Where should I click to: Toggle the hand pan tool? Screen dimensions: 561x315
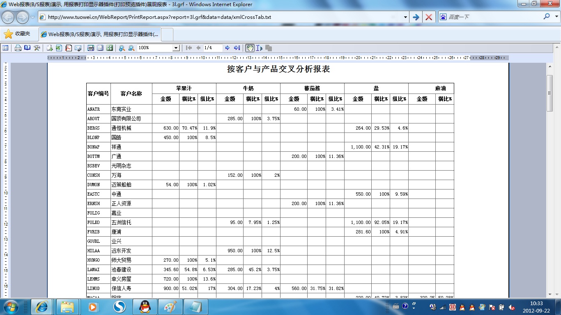tap(250, 48)
